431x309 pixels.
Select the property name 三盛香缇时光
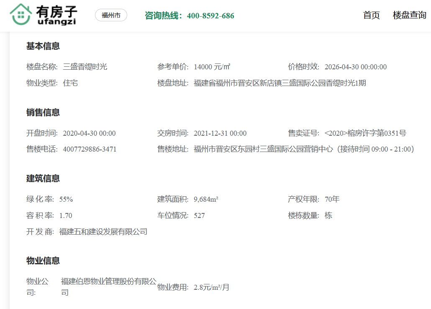click(85, 67)
